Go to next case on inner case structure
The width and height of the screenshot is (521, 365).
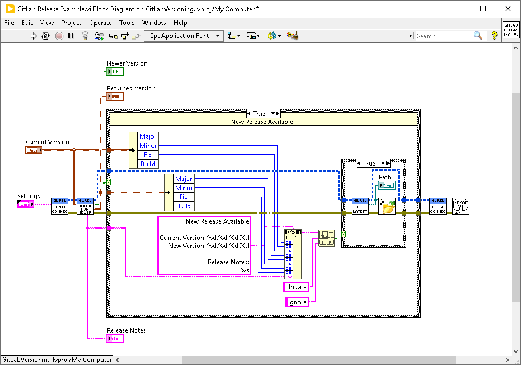tap(387, 164)
